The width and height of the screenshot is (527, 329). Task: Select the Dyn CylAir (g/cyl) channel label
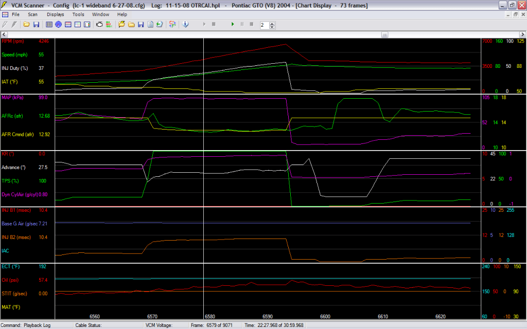pyautogui.click(x=20, y=194)
